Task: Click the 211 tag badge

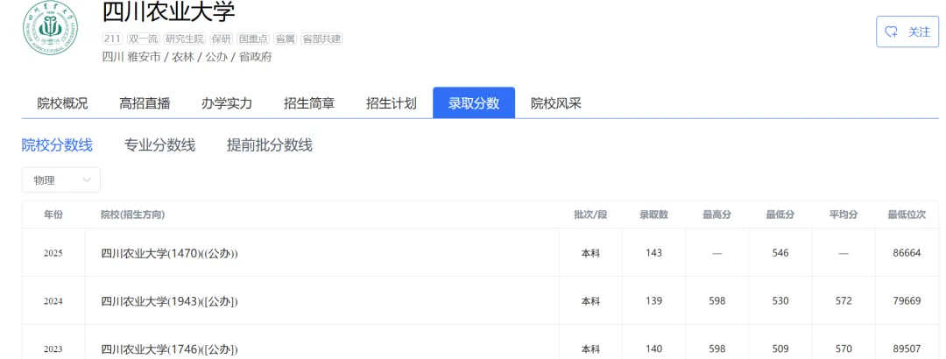Action: pos(112,39)
